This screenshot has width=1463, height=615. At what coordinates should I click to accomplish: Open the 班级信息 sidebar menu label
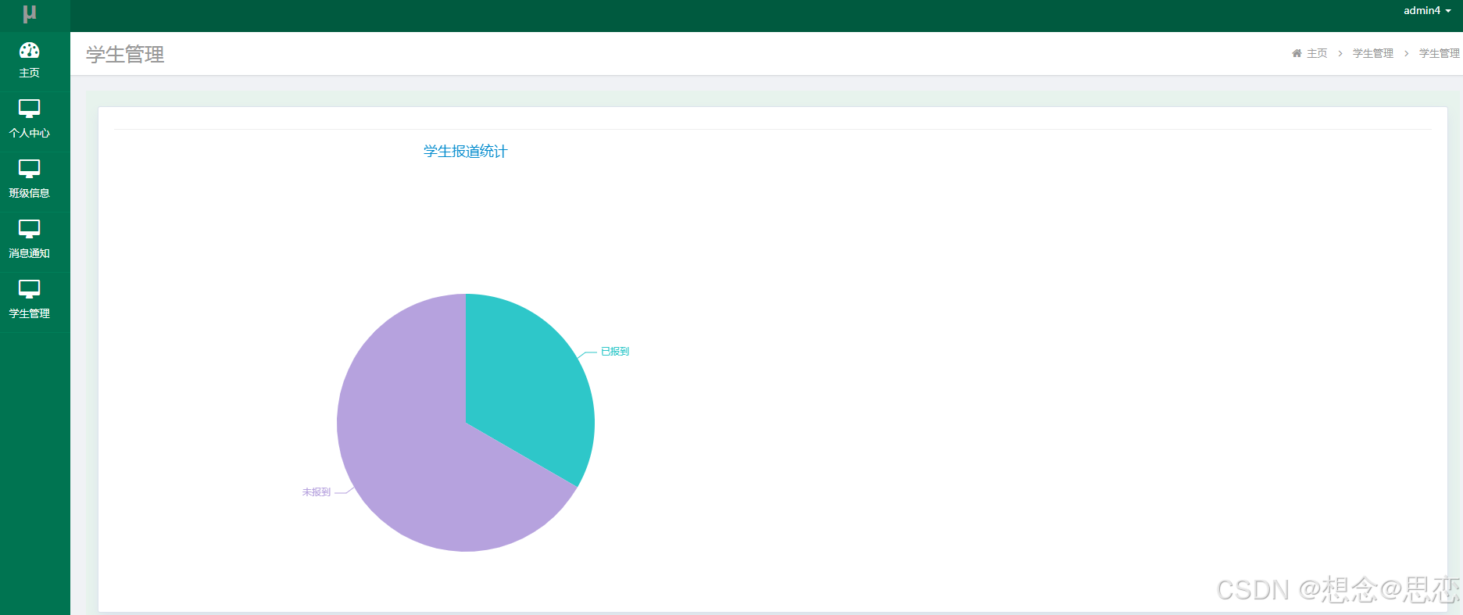pyautogui.click(x=29, y=193)
